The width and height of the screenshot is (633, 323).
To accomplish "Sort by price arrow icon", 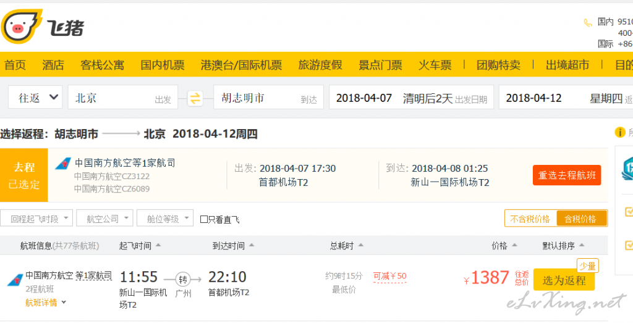I will (x=514, y=245).
